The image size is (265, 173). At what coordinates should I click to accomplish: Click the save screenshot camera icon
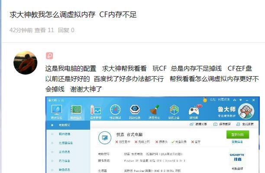(x=215, y=124)
